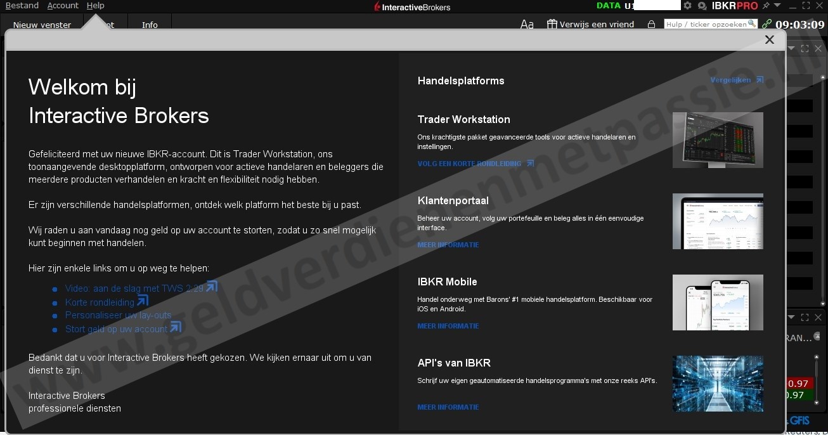Open the side panel dropdown triangle
The width and height of the screenshot is (828, 435).
click(x=791, y=48)
